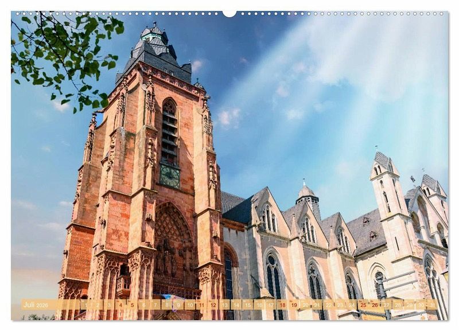Select day 22 in the calendar strip

[329, 305]
